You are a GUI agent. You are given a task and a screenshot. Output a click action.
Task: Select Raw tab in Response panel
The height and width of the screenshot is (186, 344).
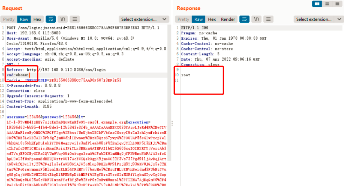pos(199,19)
